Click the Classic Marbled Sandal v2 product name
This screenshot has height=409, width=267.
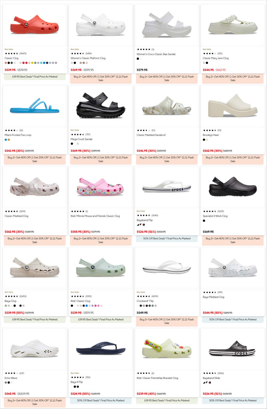(152, 135)
